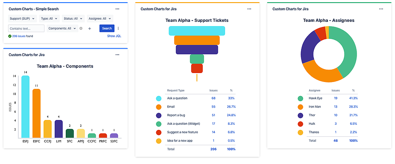The height and width of the screenshot is (164, 395).
Task: Click the ESFJ bar in Components chart
Action: click(x=25, y=107)
